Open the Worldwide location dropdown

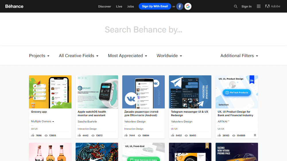point(169,55)
